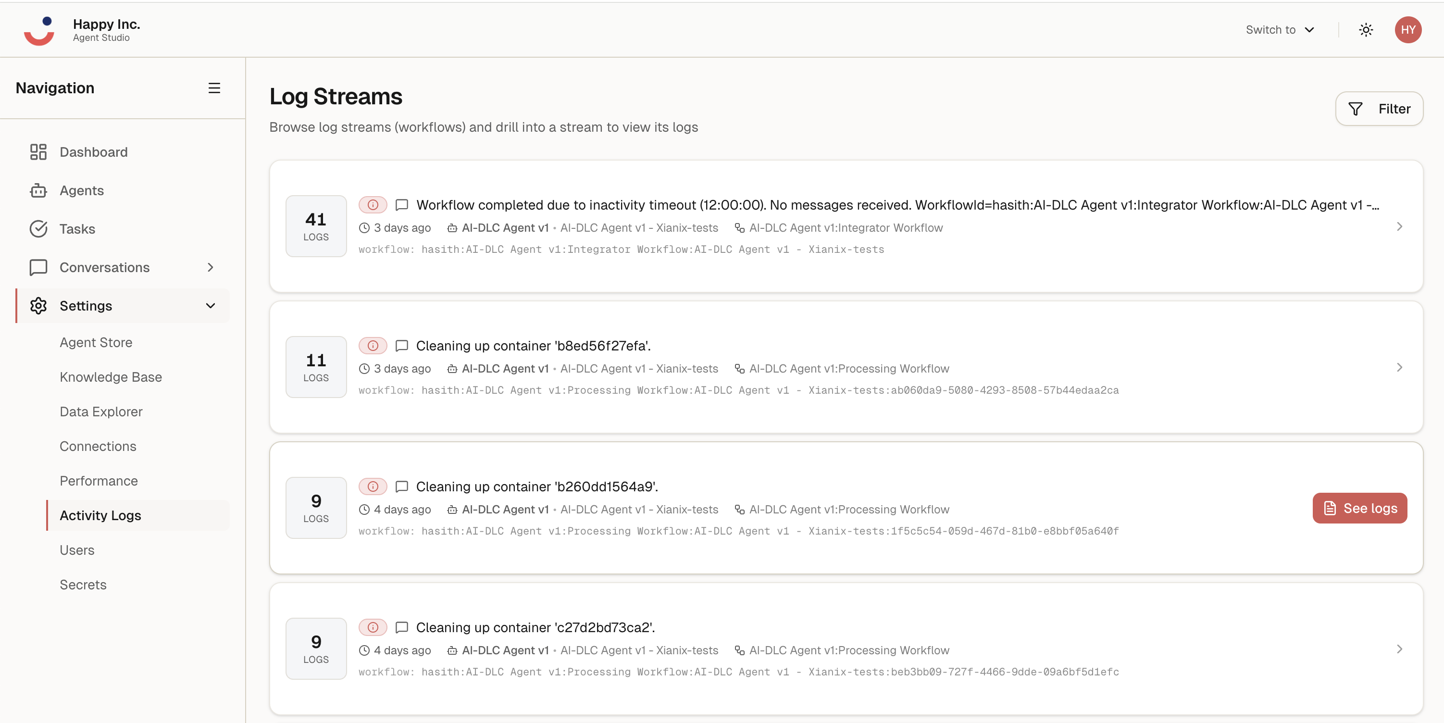Select the Tasks checkmark icon
The width and height of the screenshot is (1444, 723).
38,229
